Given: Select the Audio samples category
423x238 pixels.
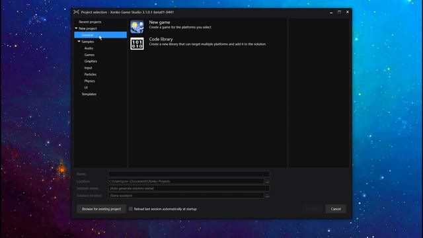Looking at the screenshot, I should (x=89, y=48).
